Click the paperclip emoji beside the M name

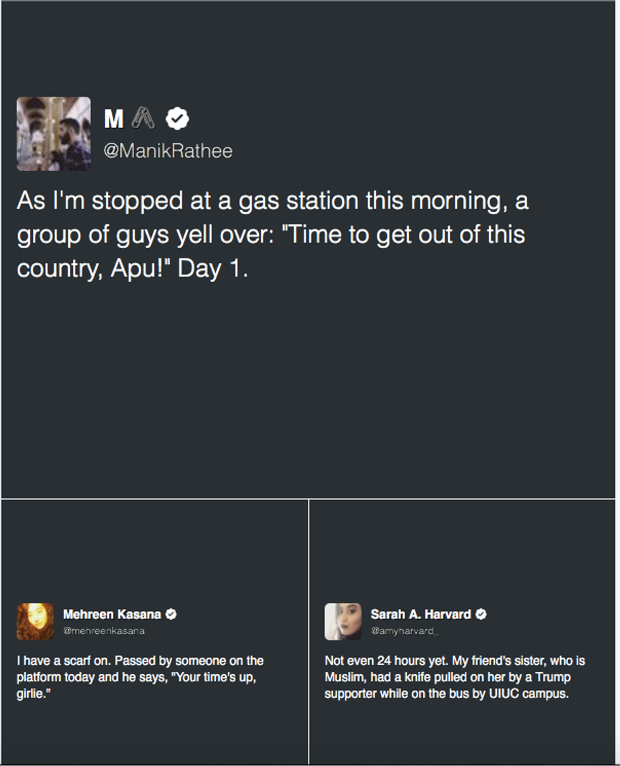pos(144,118)
